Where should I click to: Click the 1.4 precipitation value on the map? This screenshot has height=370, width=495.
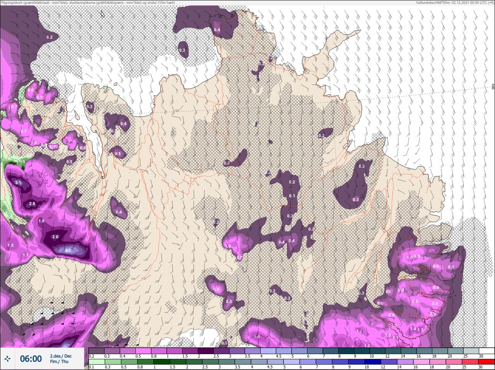pyautogui.click(x=413, y=329)
